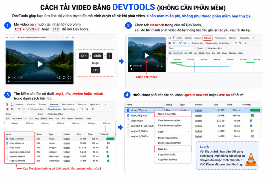Click the step 1 video progress bar
This screenshot has height=177, width=266.
click(x=40, y=81)
